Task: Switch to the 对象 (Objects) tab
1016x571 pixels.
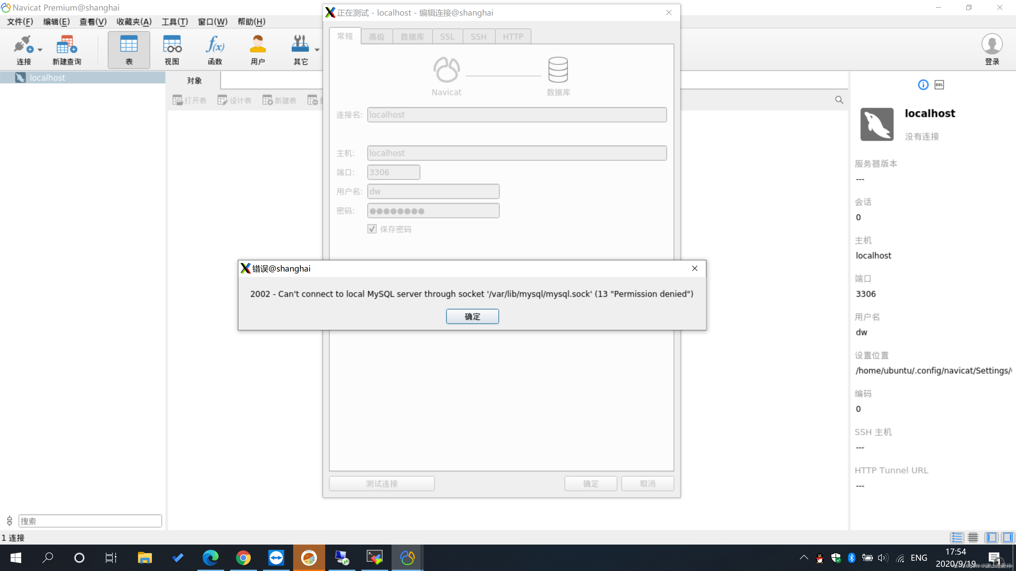Action: (x=194, y=81)
